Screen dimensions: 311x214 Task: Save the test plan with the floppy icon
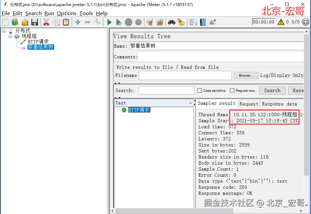pyautogui.click(x=35, y=22)
